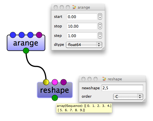Click the purple input port on reshape node
This screenshot has width=153, height=121.
tap(64, 82)
